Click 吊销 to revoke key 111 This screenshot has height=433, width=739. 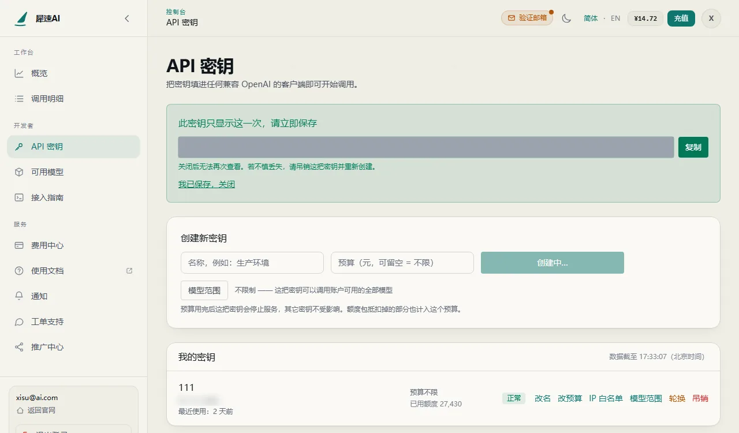700,398
